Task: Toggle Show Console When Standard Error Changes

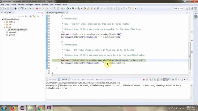Action: [x=168, y=80]
